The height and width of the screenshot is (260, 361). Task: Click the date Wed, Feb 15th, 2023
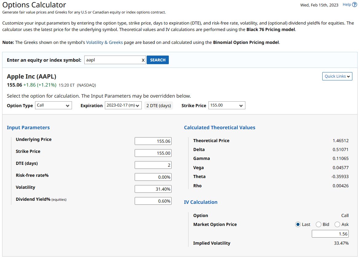pos(319,5)
